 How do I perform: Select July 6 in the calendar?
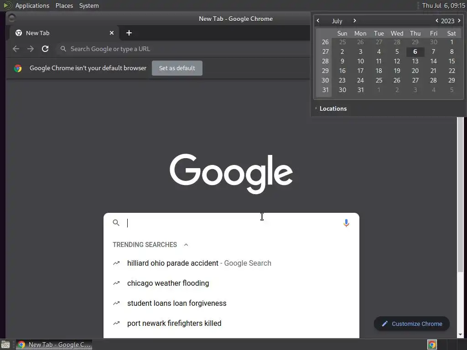[x=415, y=51]
